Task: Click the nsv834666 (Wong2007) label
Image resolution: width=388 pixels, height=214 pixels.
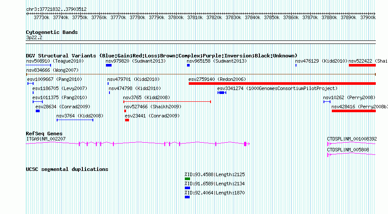Action: 52,70
